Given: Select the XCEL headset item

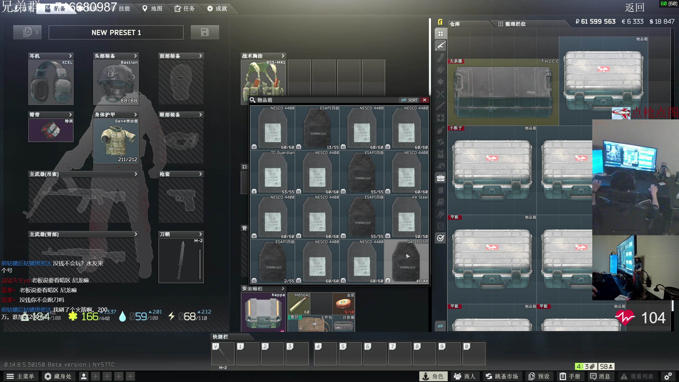Looking at the screenshot, I should pos(51,82).
